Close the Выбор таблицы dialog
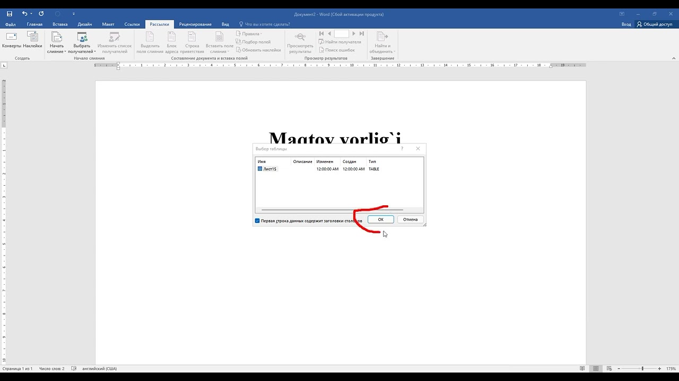Viewport: 679px width, 381px height. click(418, 149)
